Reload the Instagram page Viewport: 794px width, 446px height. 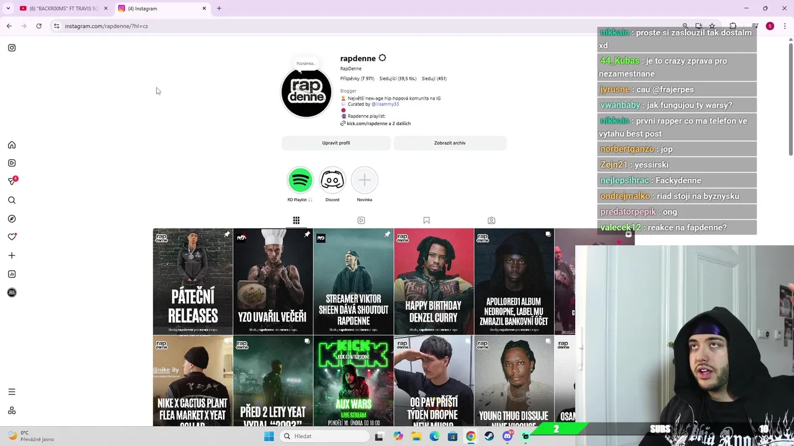point(38,26)
